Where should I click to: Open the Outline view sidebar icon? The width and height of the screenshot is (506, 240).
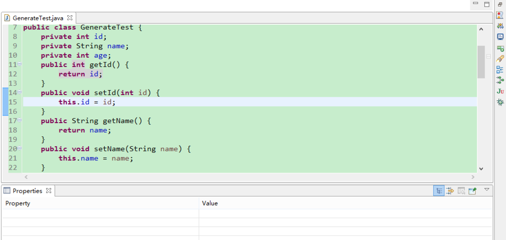(500, 69)
